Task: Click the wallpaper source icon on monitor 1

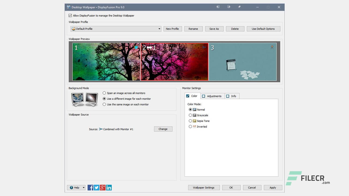Action: (x=136, y=47)
